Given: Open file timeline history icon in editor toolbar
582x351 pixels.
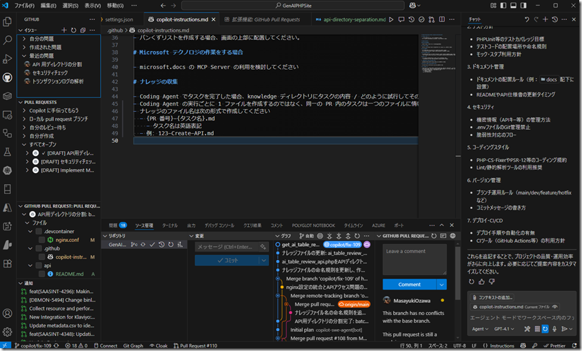Looking at the screenshot, I should [411, 19].
